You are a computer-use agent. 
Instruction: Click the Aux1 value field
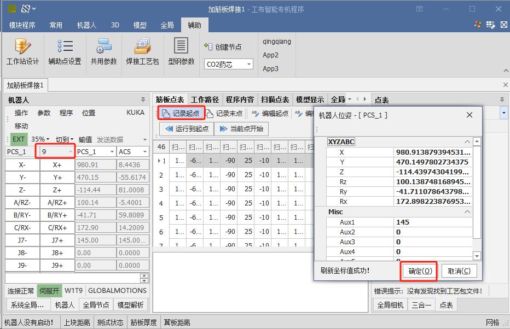(432, 222)
